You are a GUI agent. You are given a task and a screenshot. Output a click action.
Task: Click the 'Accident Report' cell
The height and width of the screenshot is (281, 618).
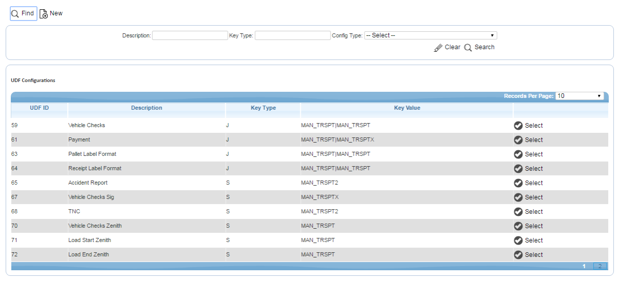click(88, 183)
